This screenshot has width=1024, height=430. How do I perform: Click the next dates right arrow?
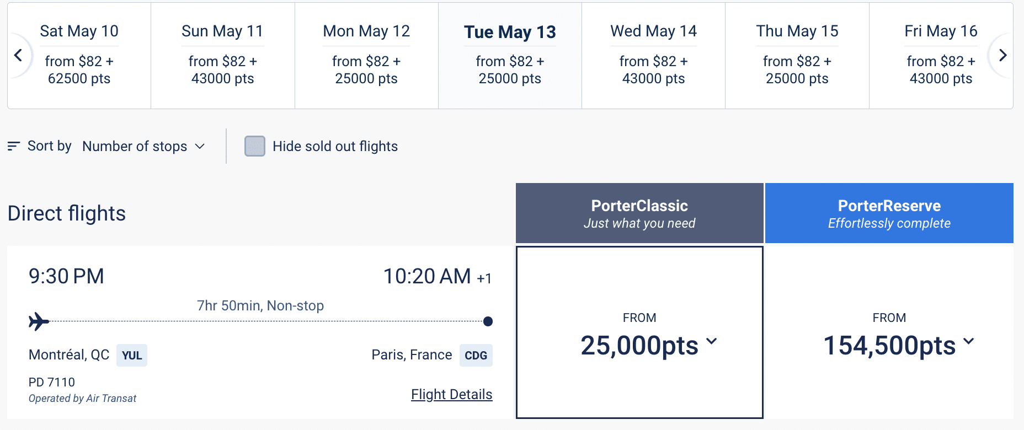click(1002, 55)
